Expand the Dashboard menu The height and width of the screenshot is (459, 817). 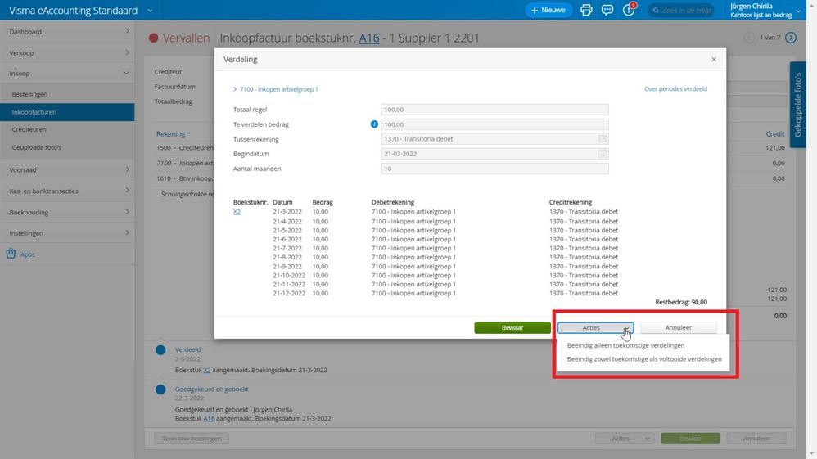[x=67, y=31]
